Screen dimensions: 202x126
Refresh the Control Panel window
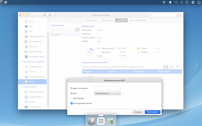point(56,15)
